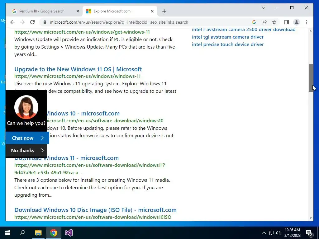Screen dimensions: 319x239
Task: Close the Explore Microsoft.com tab
Action: click(152, 11)
